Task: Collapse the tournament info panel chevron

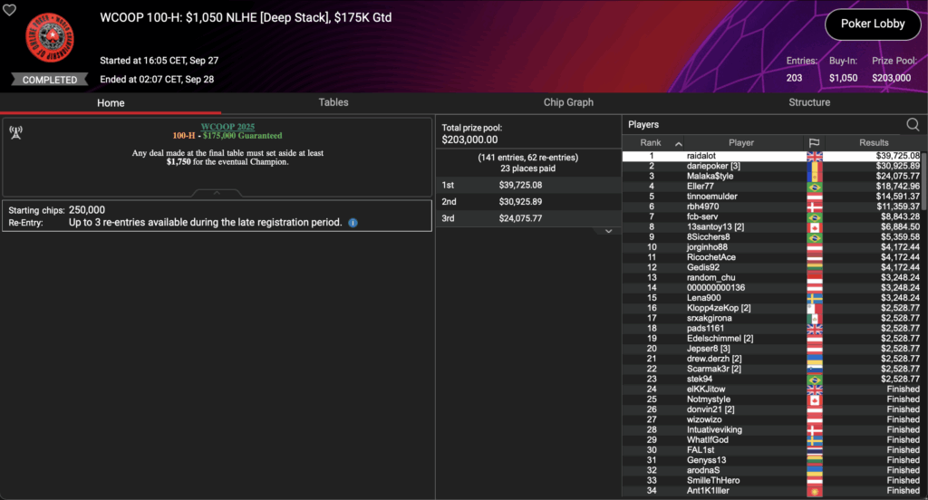Action: point(217,193)
